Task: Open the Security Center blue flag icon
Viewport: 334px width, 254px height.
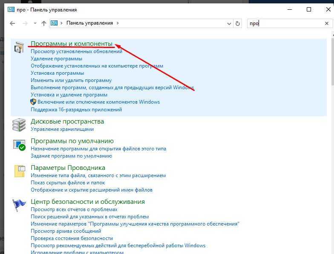Action: tap(19, 205)
